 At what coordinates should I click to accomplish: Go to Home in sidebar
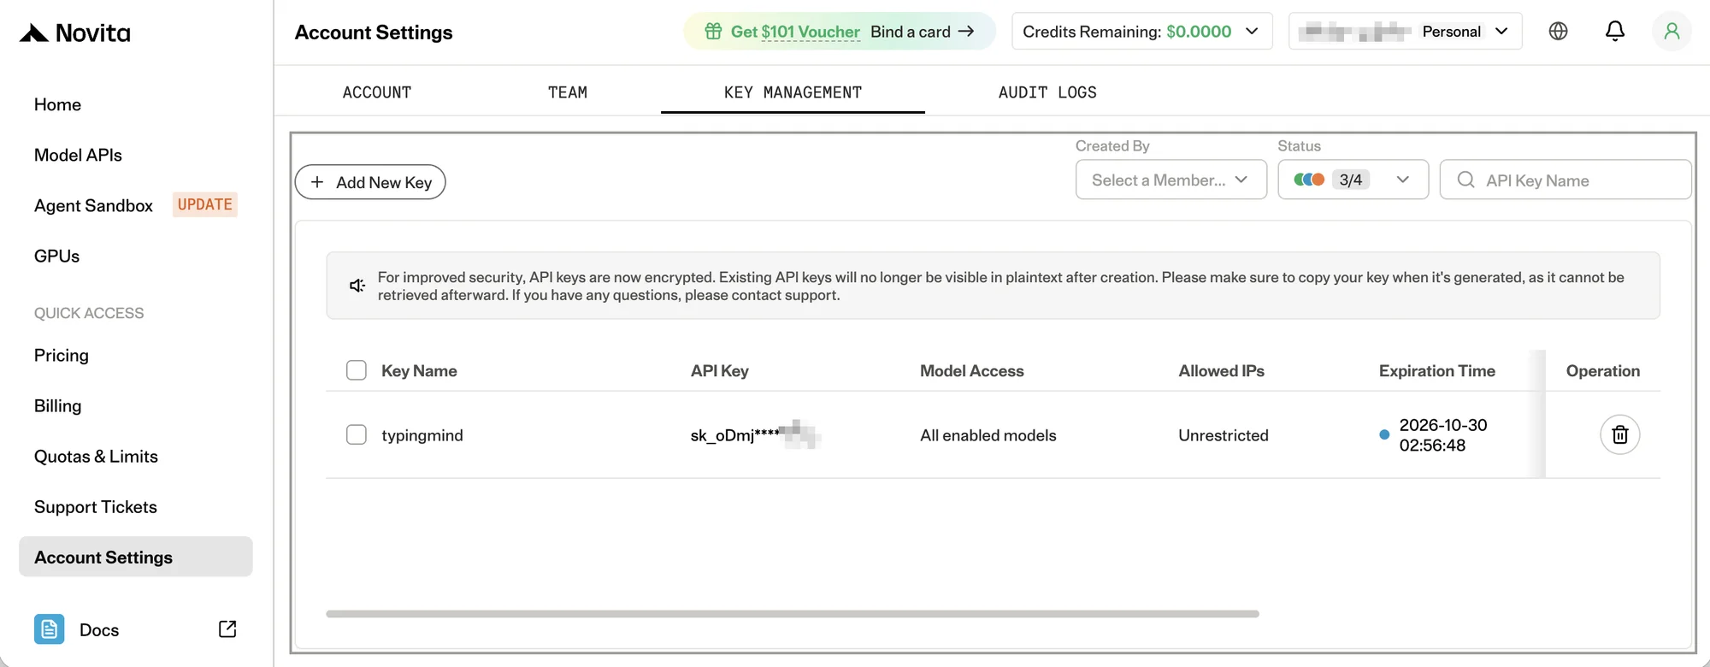(x=57, y=104)
